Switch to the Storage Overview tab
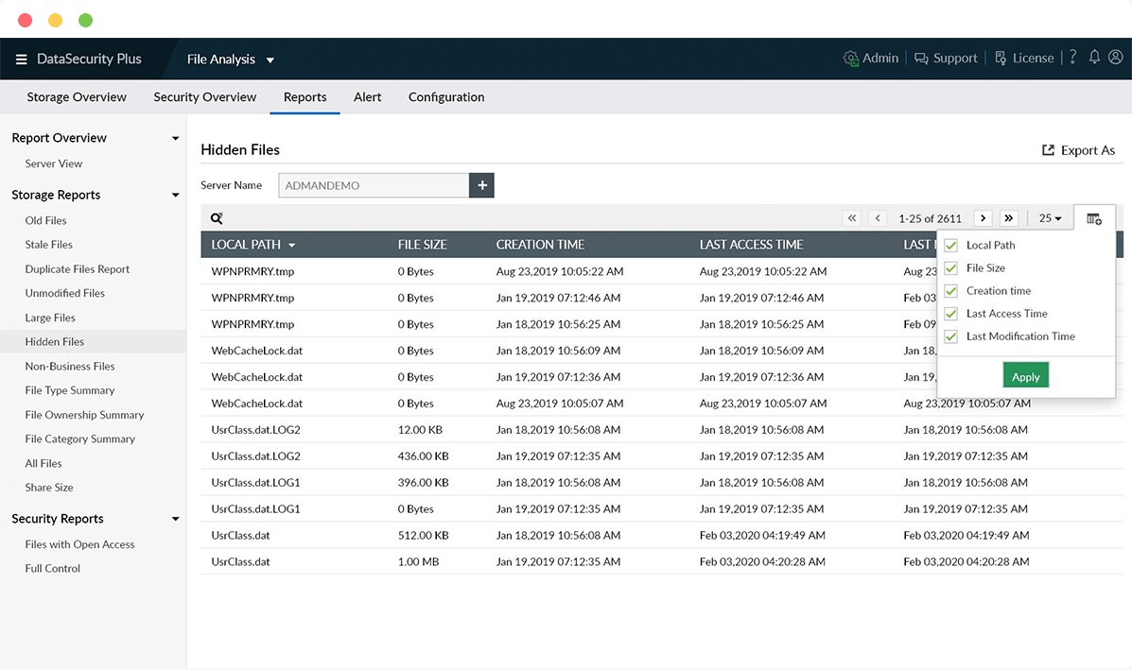The height and width of the screenshot is (670, 1132). click(x=77, y=96)
